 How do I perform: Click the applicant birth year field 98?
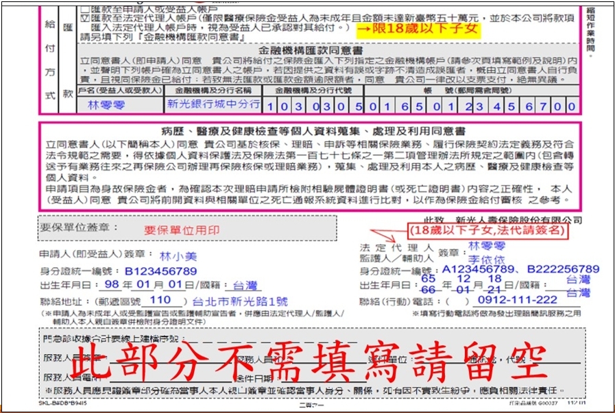click(x=110, y=286)
